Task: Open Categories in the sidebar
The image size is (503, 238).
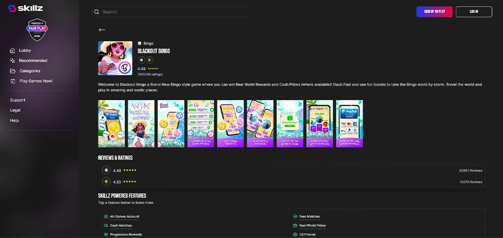Action: point(29,71)
